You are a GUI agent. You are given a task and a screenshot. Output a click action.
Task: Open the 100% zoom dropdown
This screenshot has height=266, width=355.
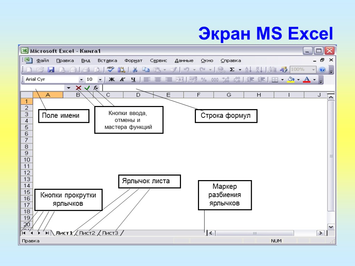[313, 70]
